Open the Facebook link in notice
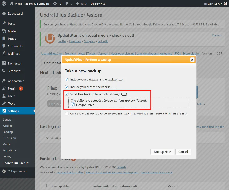The image size is (229, 190). pyautogui.click(x=75, y=41)
